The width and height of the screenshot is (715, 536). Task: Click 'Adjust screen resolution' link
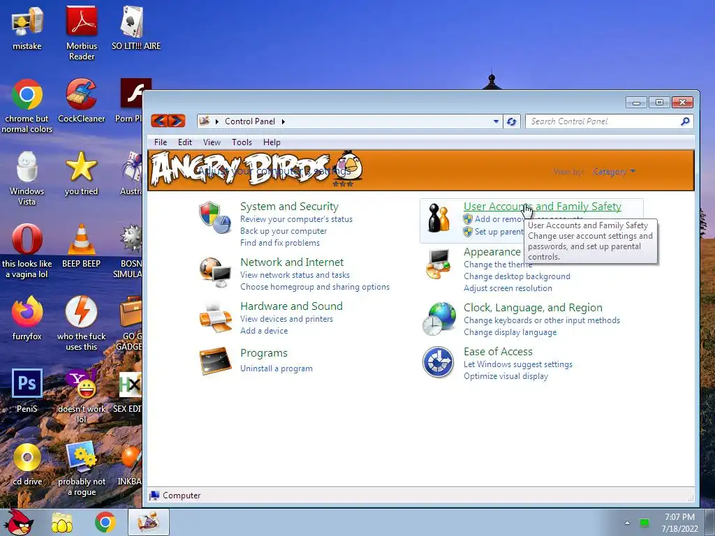coord(508,288)
